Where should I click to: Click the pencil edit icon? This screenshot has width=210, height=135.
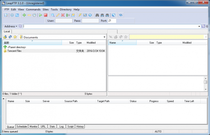(58, 15)
